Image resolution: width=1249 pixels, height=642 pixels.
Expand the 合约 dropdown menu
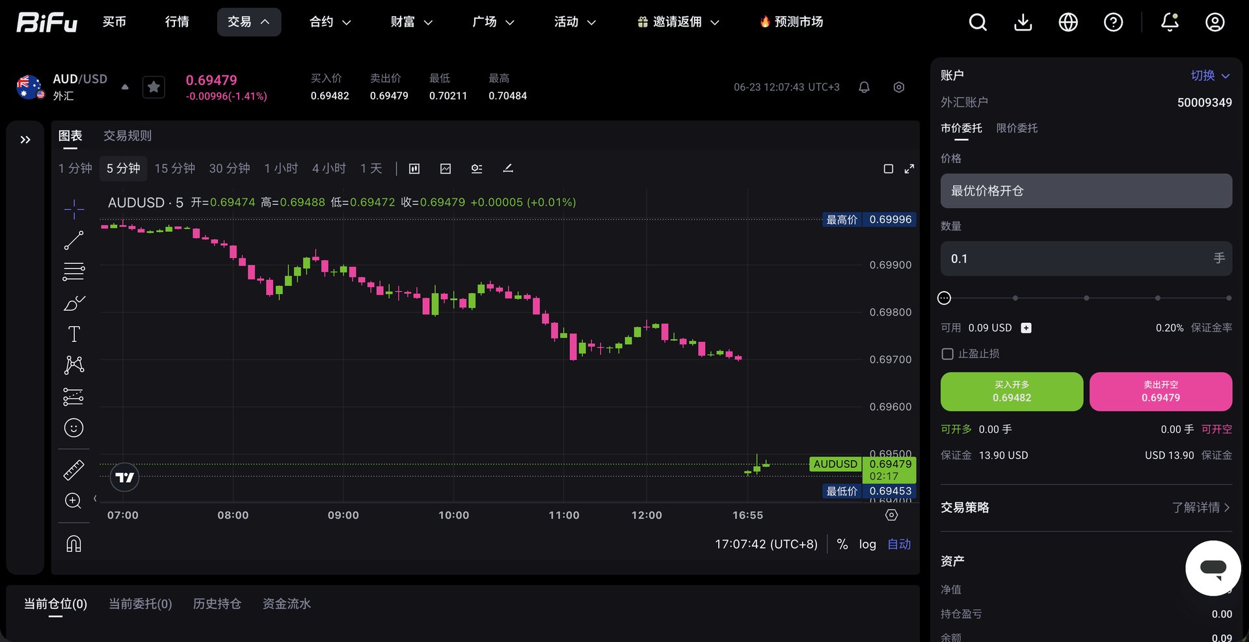click(x=330, y=22)
